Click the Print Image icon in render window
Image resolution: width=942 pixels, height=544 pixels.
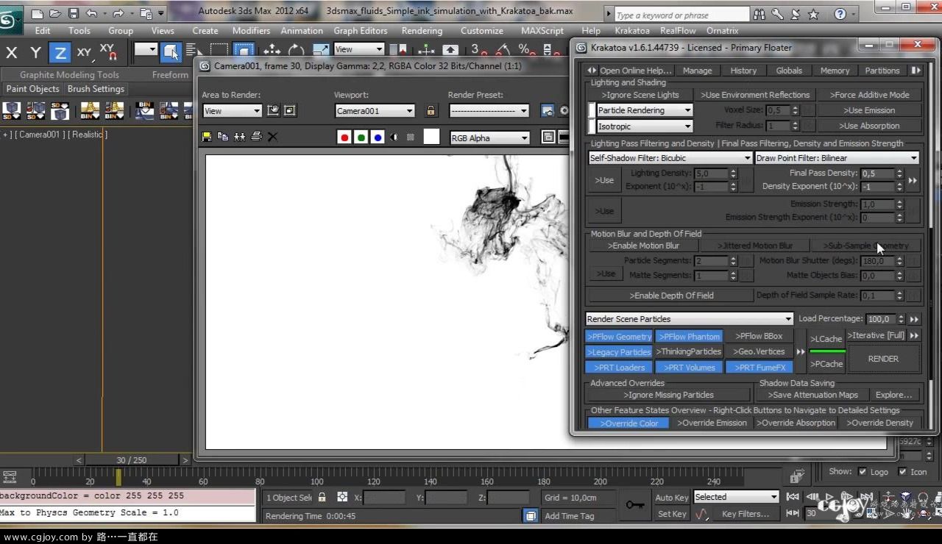point(256,137)
